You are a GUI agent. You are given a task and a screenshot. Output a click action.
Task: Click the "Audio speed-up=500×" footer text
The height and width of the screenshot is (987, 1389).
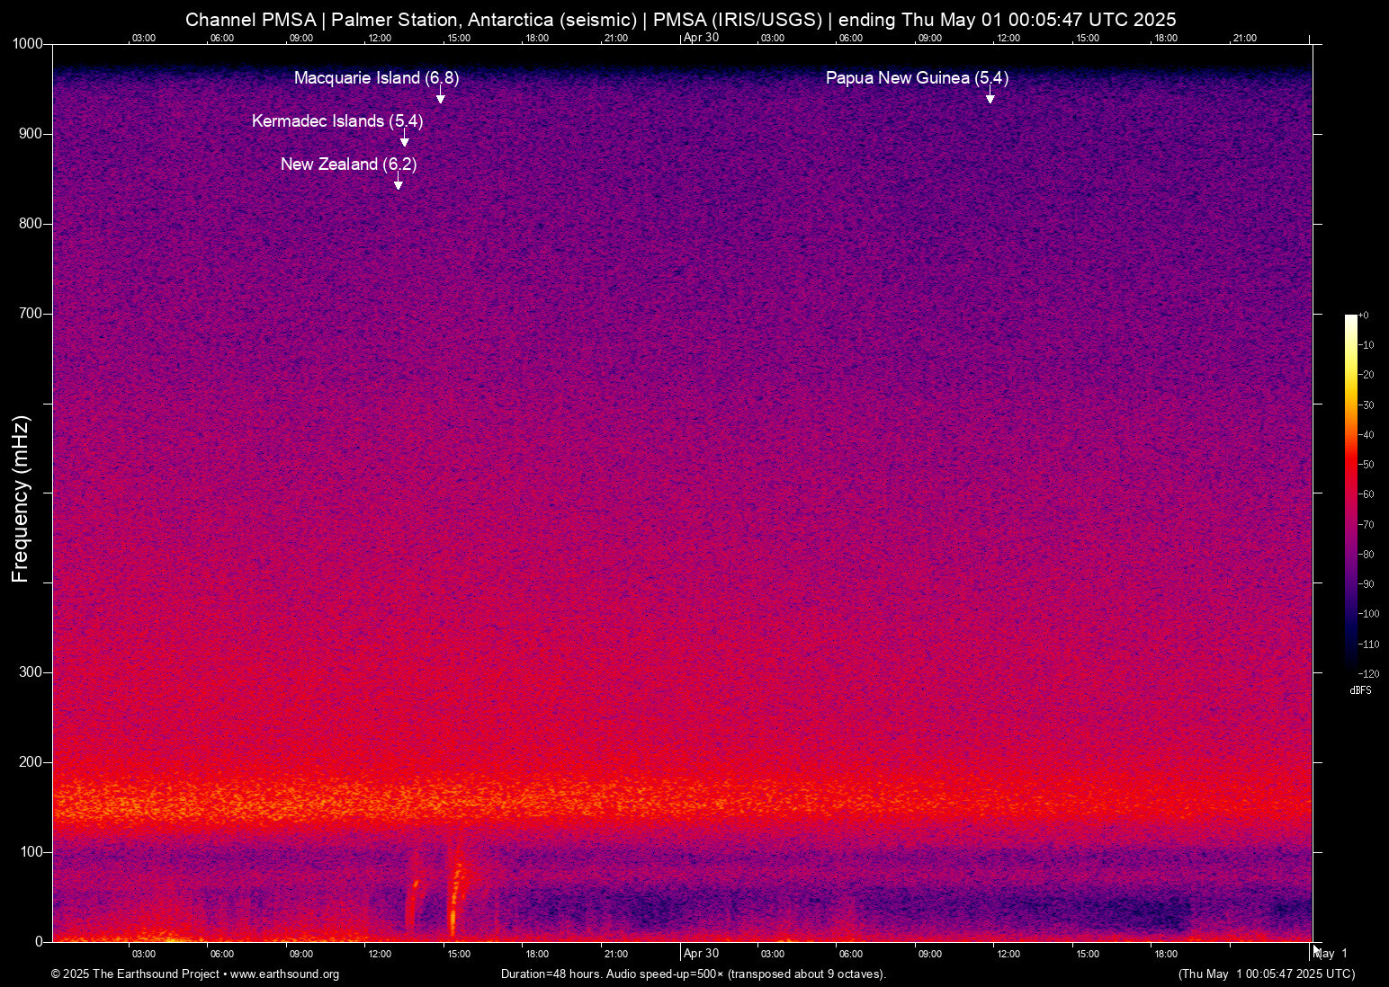pyautogui.click(x=666, y=974)
